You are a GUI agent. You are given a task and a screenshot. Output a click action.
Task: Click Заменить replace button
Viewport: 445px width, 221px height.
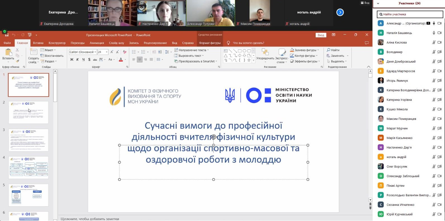(x=335, y=56)
